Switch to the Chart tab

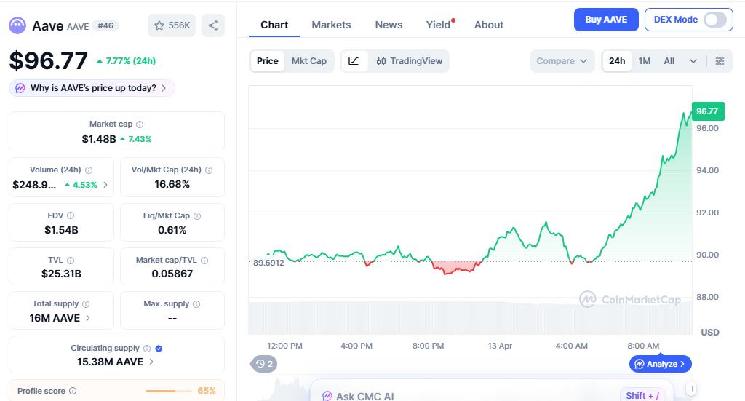(274, 25)
